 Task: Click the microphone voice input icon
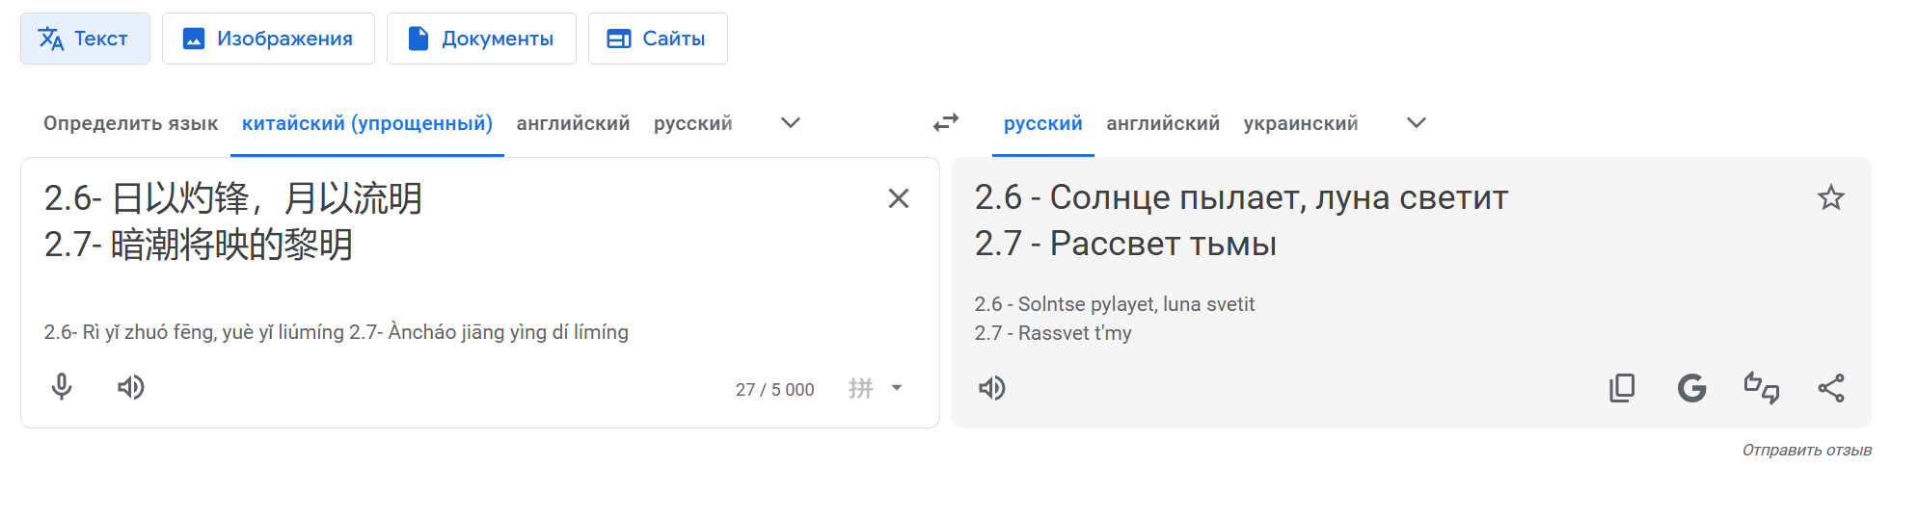(62, 387)
